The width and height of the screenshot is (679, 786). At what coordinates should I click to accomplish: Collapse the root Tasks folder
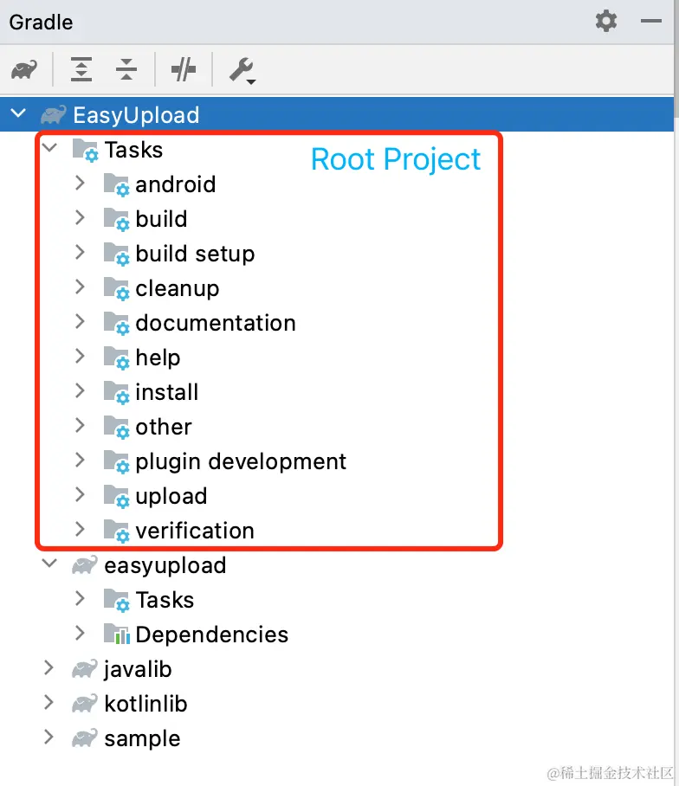[49, 147]
